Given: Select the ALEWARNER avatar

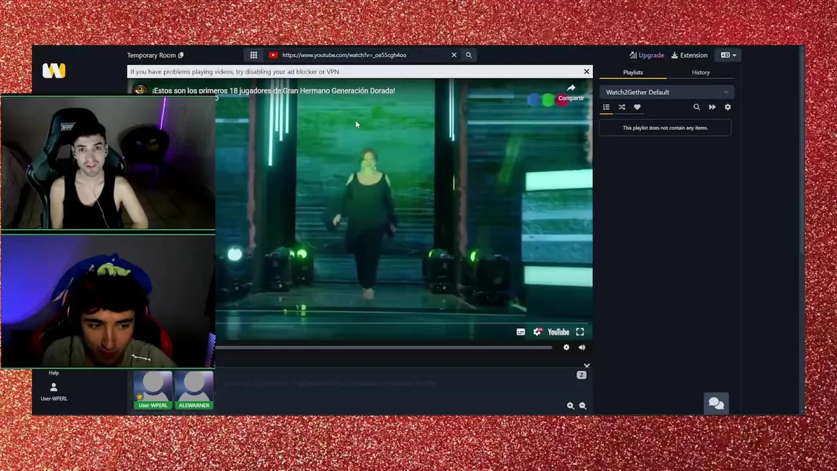Looking at the screenshot, I should (x=194, y=391).
